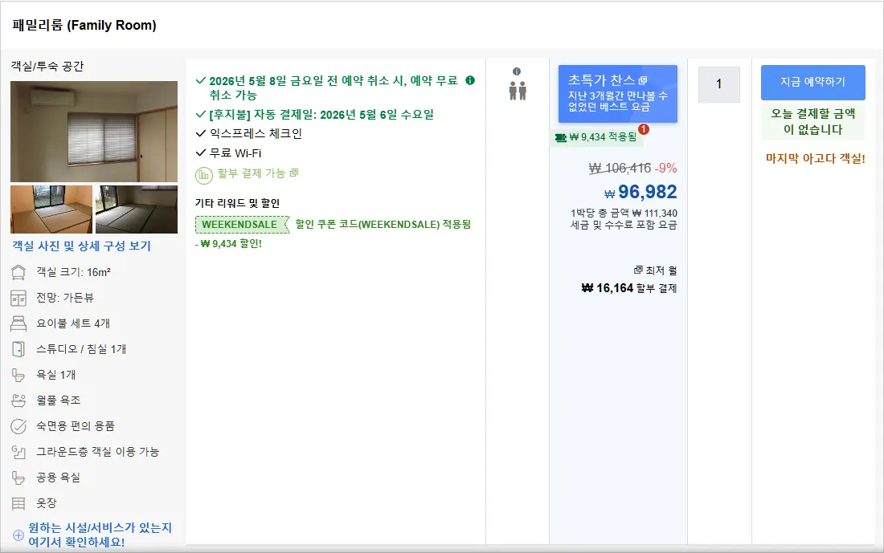Click the two-person occupancy icon
This screenshot has width=884, height=553.
click(x=518, y=91)
